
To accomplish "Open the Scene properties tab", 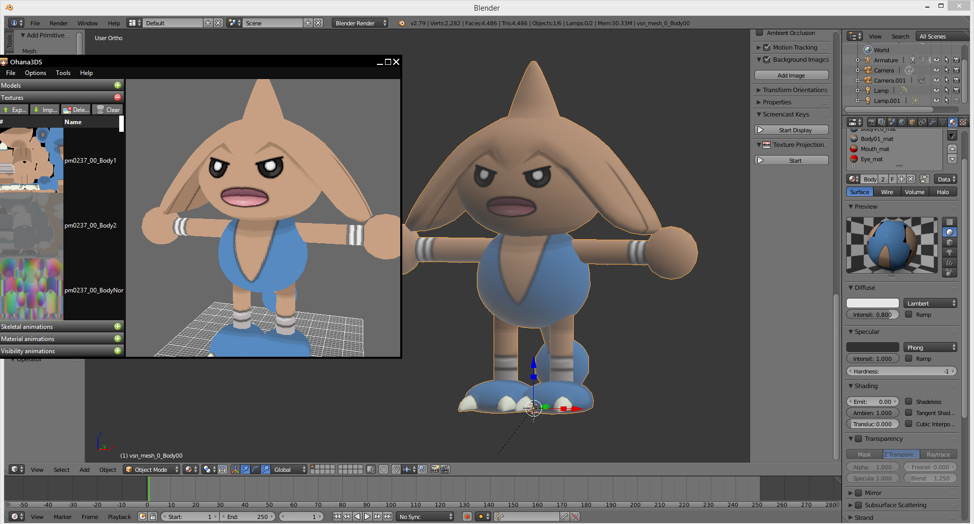I will 892,122.
